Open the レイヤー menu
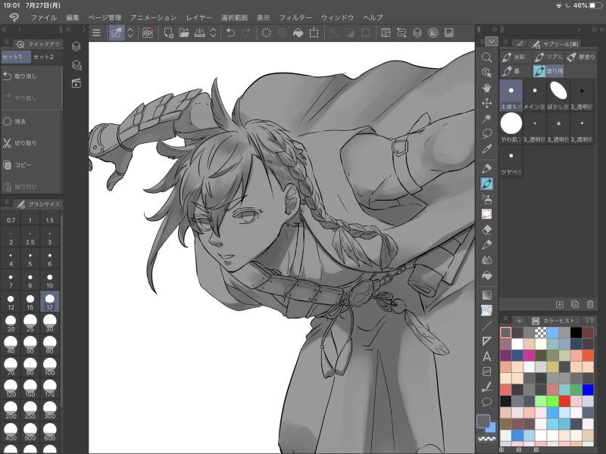Screen dimensions: 606x454 pyautogui.click(x=199, y=17)
